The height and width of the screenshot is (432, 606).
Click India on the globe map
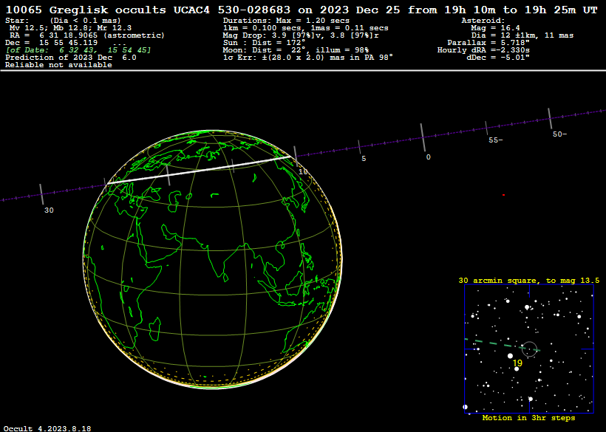[x=222, y=258]
